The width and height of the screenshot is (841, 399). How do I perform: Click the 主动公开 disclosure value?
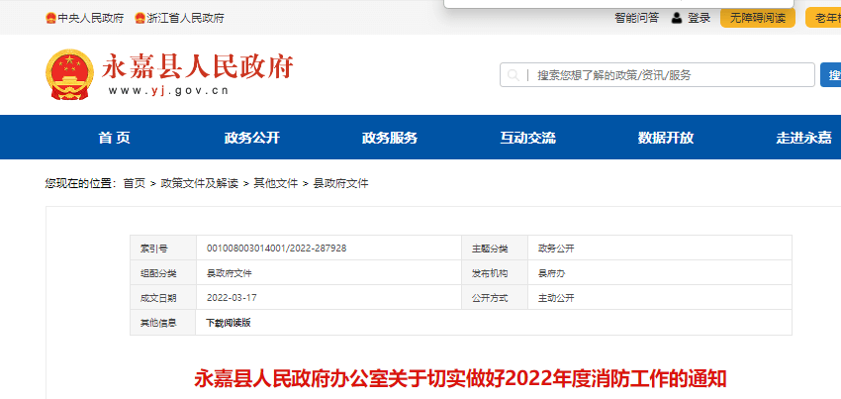pyautogui.click(x=556, y=298)
